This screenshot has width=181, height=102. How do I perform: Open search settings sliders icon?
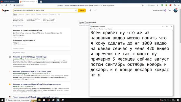[95, 10]
